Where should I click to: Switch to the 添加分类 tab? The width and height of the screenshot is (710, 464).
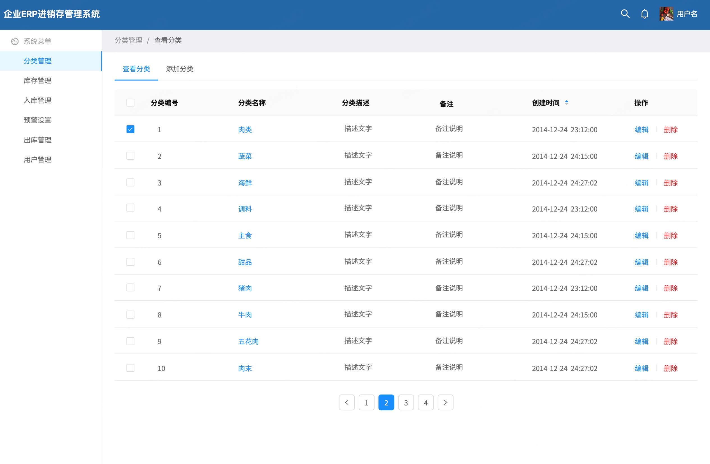click(180, 69)
